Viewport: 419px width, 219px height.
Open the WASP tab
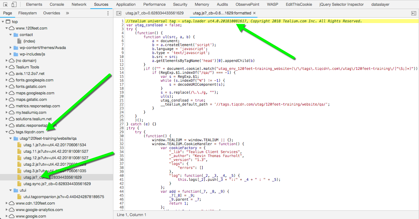coord(272,5)
